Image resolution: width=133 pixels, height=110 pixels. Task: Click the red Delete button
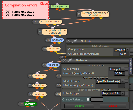[x=113, y=106]
